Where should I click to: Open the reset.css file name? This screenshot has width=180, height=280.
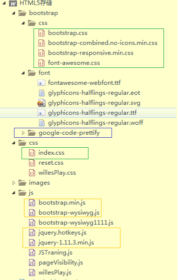pos(51,163)
